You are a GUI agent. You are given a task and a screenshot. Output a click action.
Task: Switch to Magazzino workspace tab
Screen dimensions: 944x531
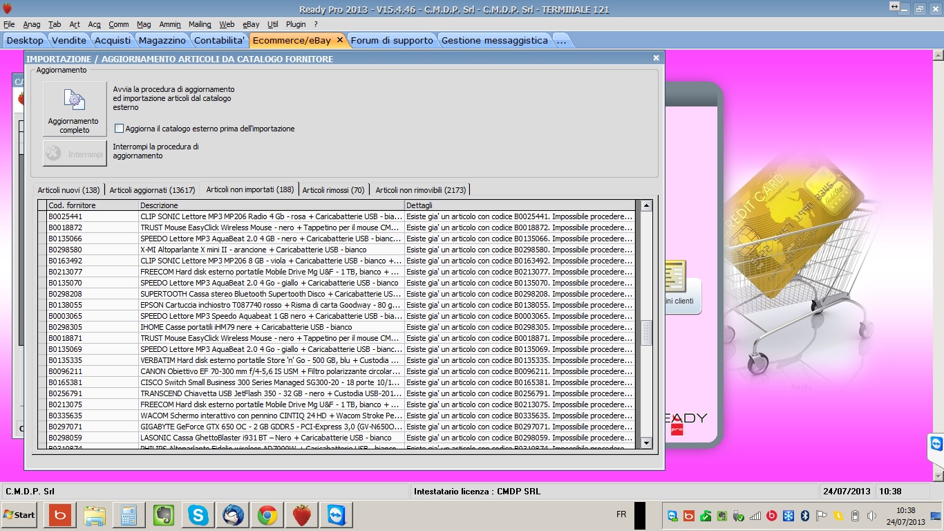[162, 40]
